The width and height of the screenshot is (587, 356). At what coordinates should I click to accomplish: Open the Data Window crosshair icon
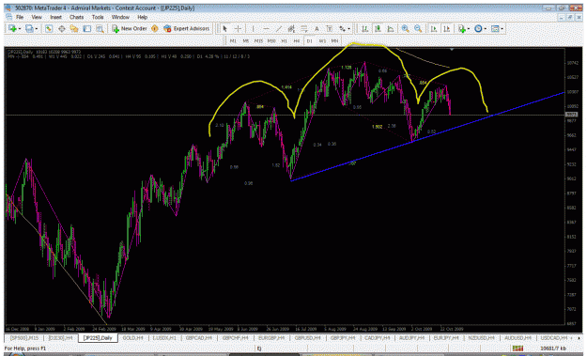61,28
